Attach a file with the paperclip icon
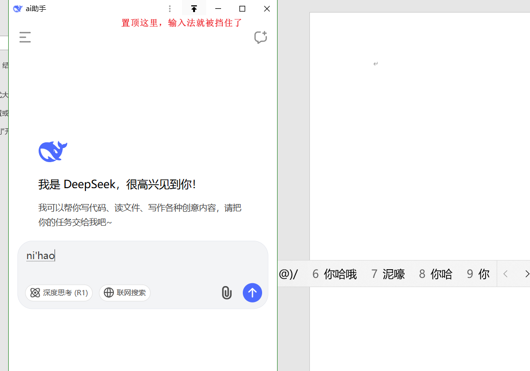 point(227,293)
